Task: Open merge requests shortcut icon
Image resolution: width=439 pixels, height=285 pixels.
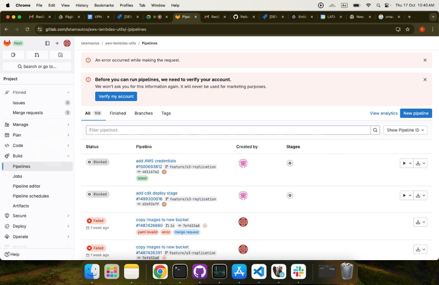Action: coord(37,55)
